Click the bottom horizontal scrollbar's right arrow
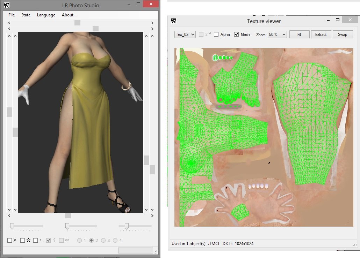This screenshot has height=258, width=360. pos(152,216)
